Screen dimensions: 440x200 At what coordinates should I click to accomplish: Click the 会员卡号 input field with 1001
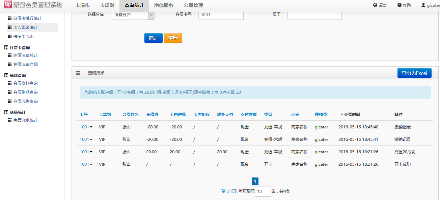point(221,15)
